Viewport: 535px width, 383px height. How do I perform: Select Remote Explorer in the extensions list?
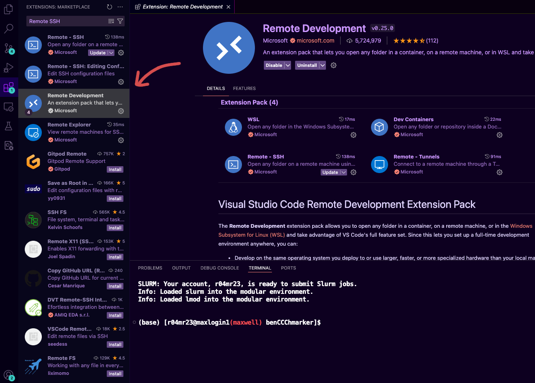pos(74,133)
